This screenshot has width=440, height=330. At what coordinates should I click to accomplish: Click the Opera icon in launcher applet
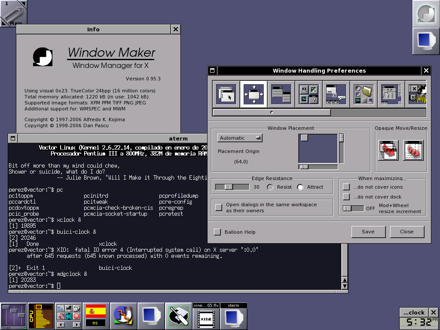61,317
